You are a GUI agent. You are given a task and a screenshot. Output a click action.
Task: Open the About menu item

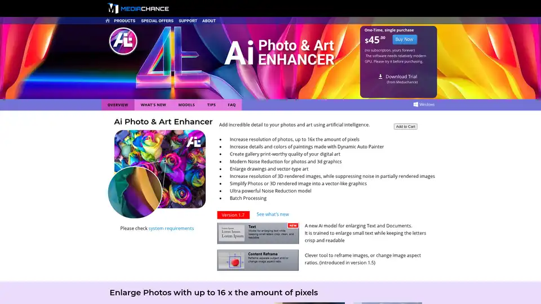tap(209, 21)
